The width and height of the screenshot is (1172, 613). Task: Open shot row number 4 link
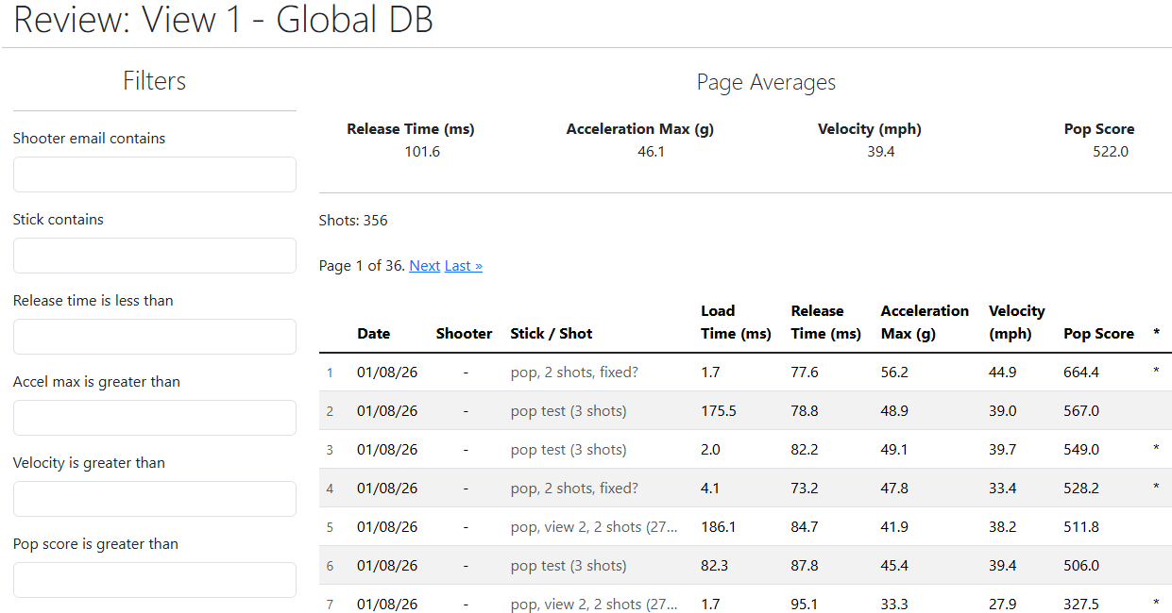(330, 489)
